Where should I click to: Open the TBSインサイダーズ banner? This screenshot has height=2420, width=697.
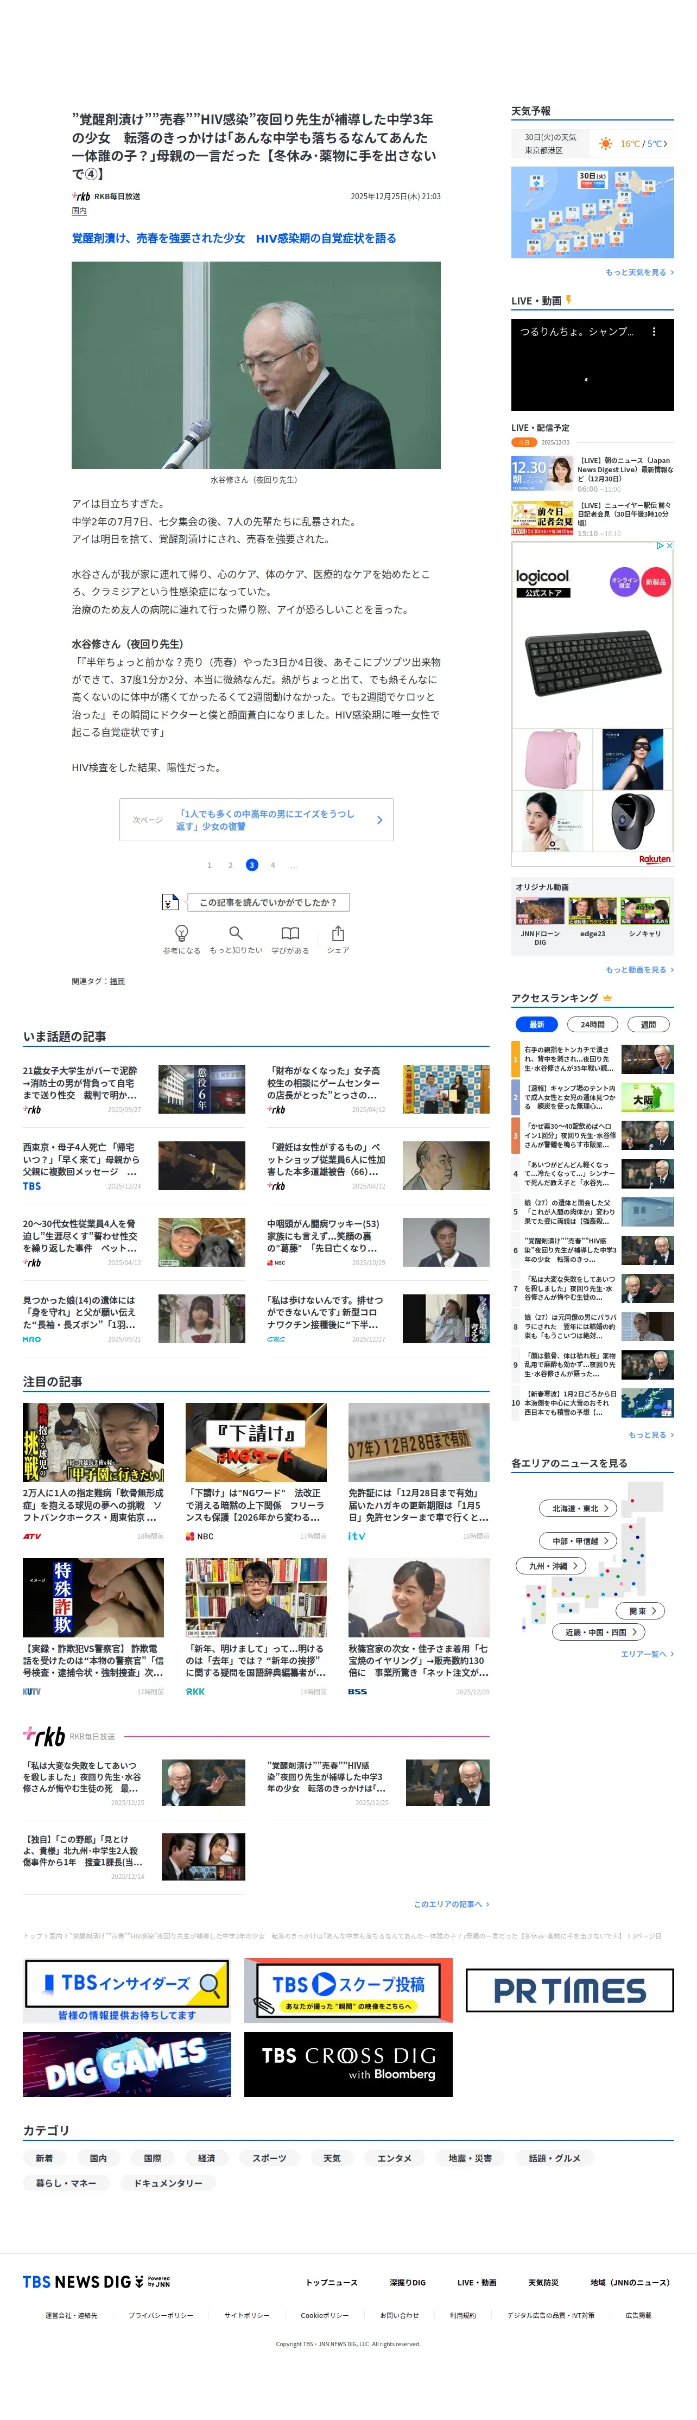127,1990
